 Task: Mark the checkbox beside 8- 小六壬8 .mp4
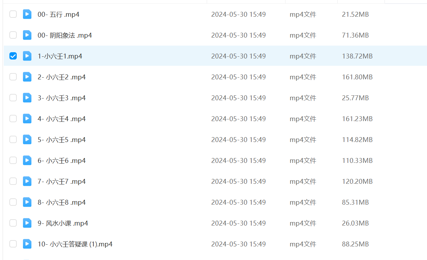(13, 202)
